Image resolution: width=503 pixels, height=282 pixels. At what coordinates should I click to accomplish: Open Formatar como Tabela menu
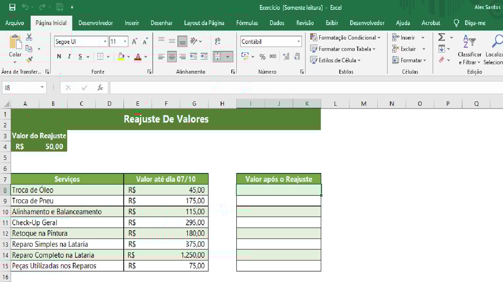343,49
